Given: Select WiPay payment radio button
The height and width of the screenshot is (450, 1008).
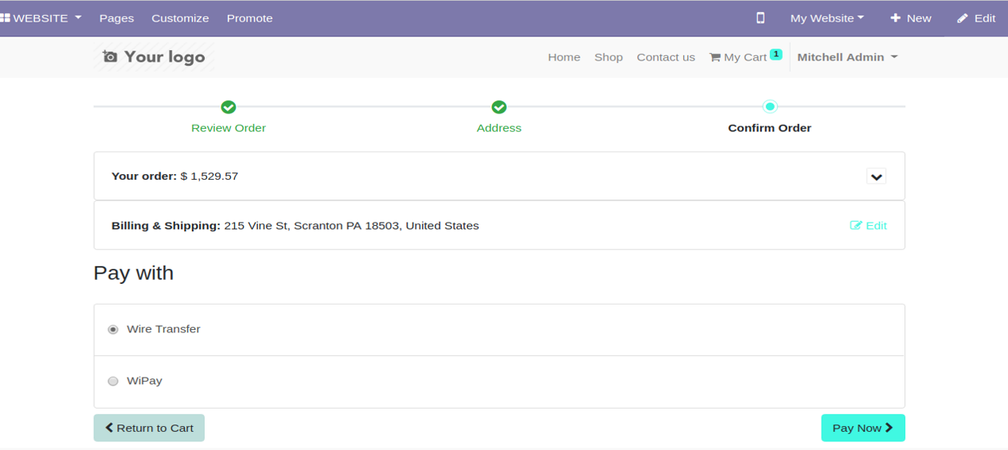Looking at the screenshot, I should 113,381.
